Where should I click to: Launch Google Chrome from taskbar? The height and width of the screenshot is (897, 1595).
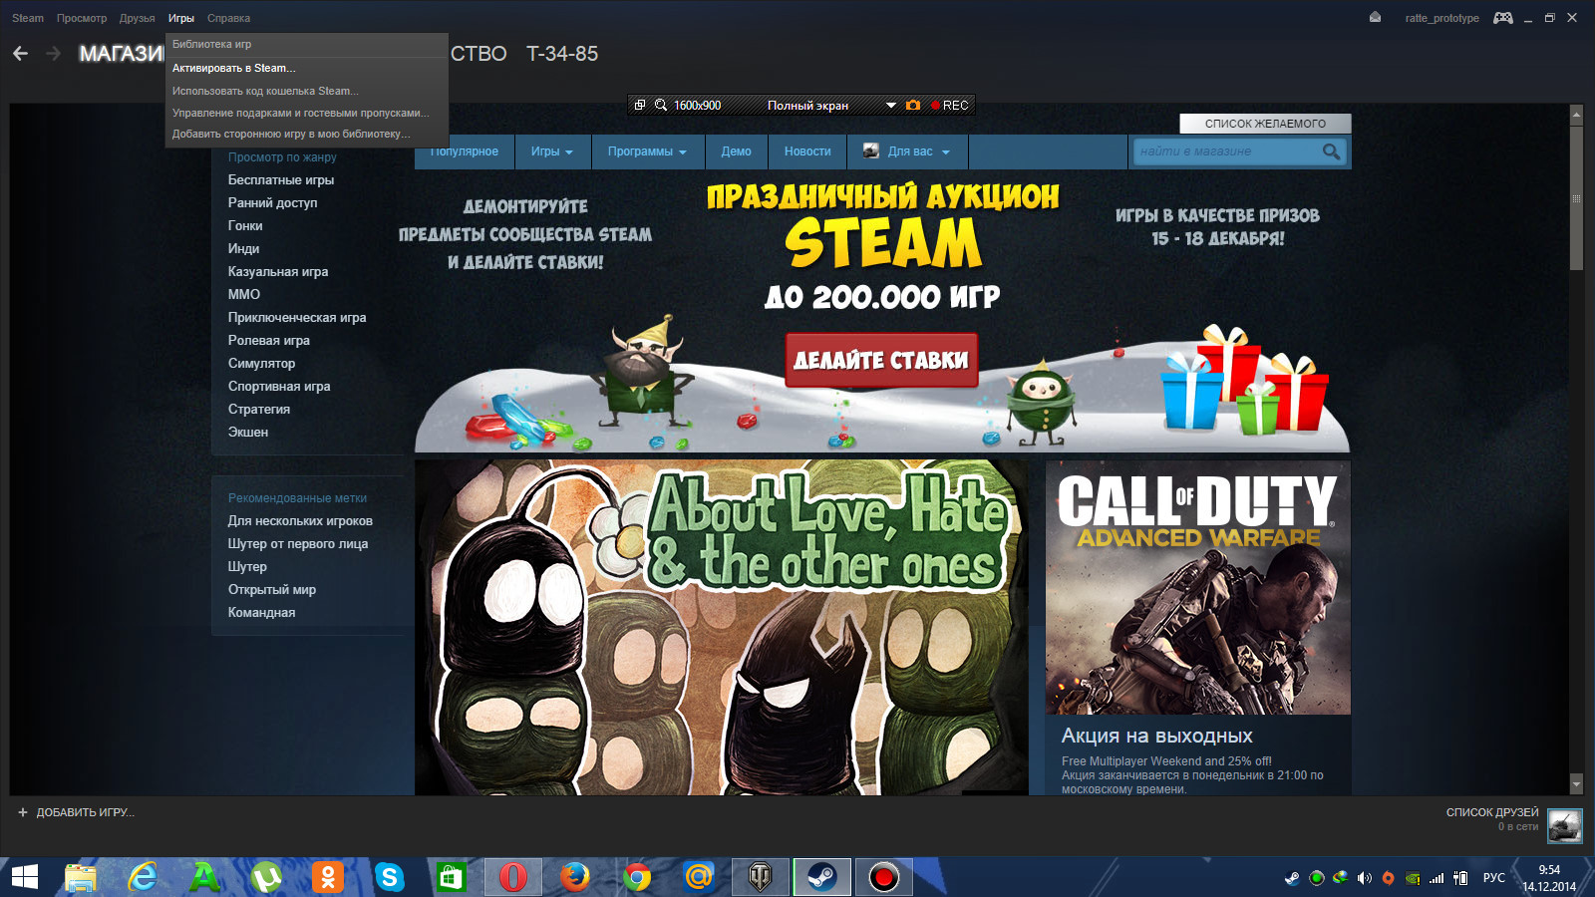(x=637, y=877)
